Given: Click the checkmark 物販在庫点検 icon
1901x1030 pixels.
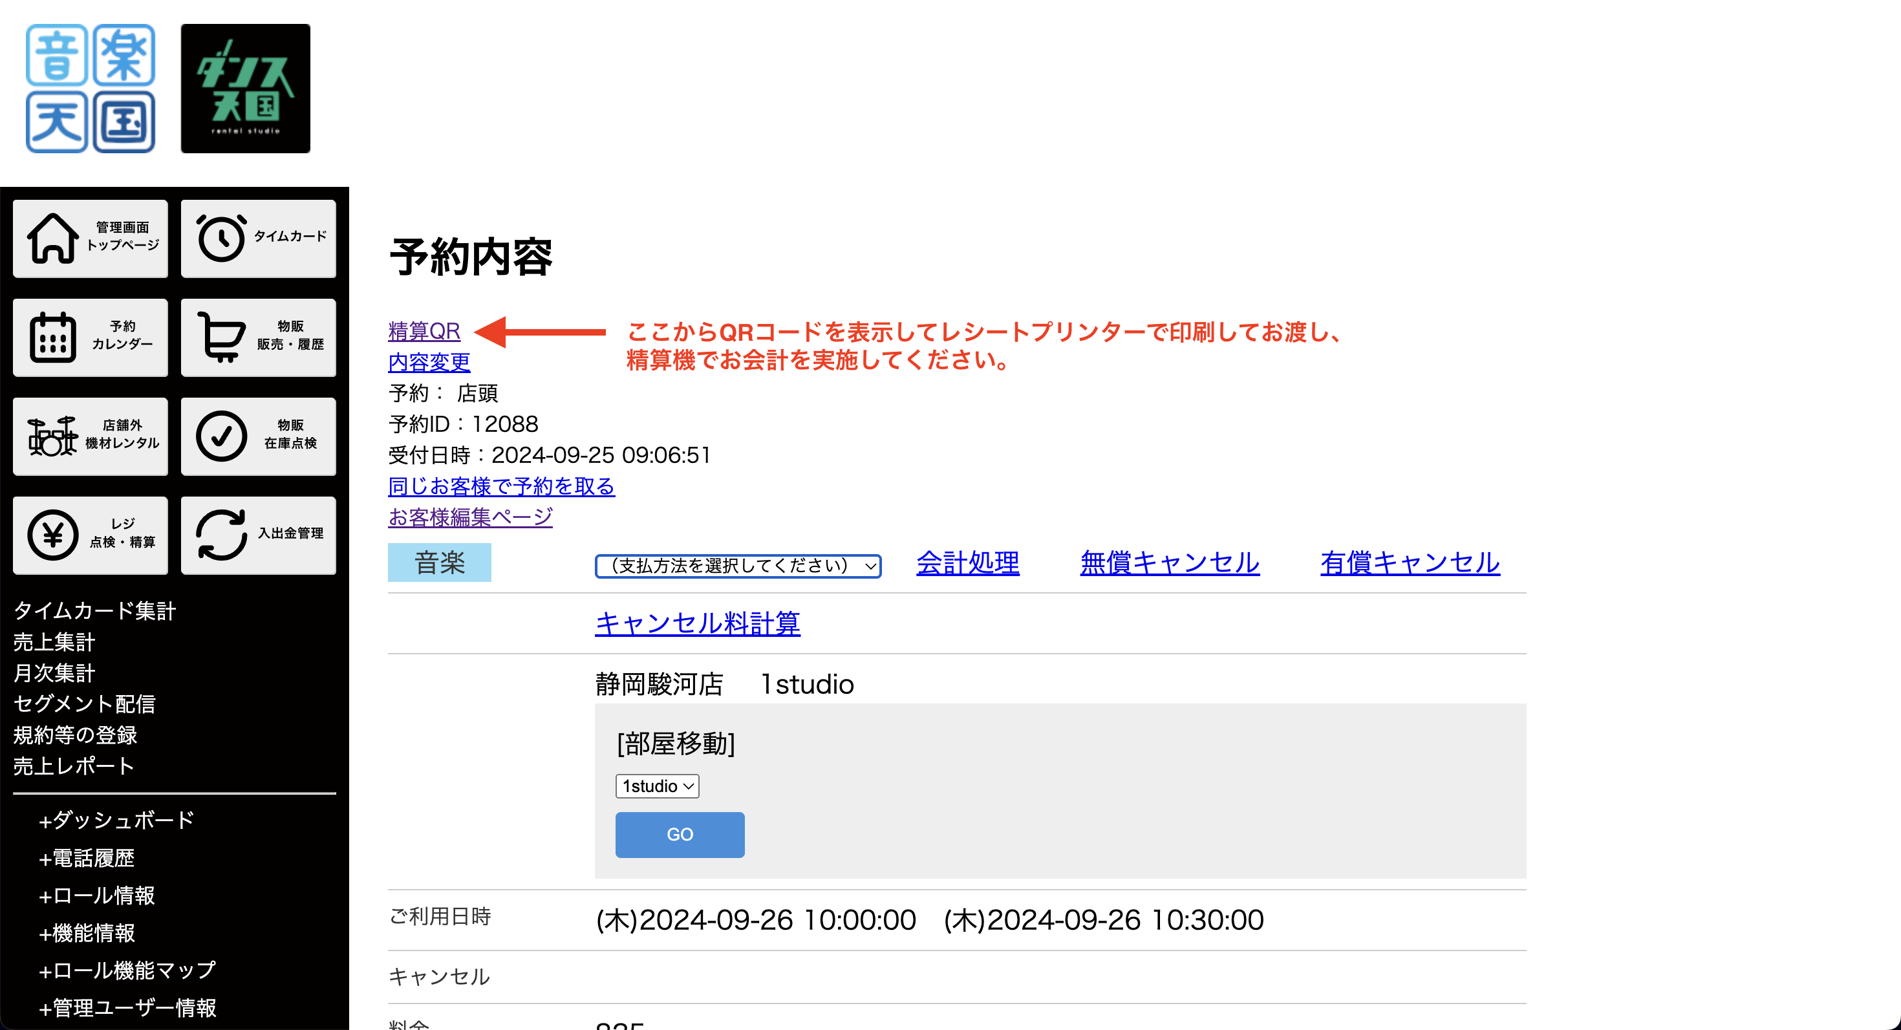Looking at the screenshot, I should pyautogui.click(x=220, y=436).
